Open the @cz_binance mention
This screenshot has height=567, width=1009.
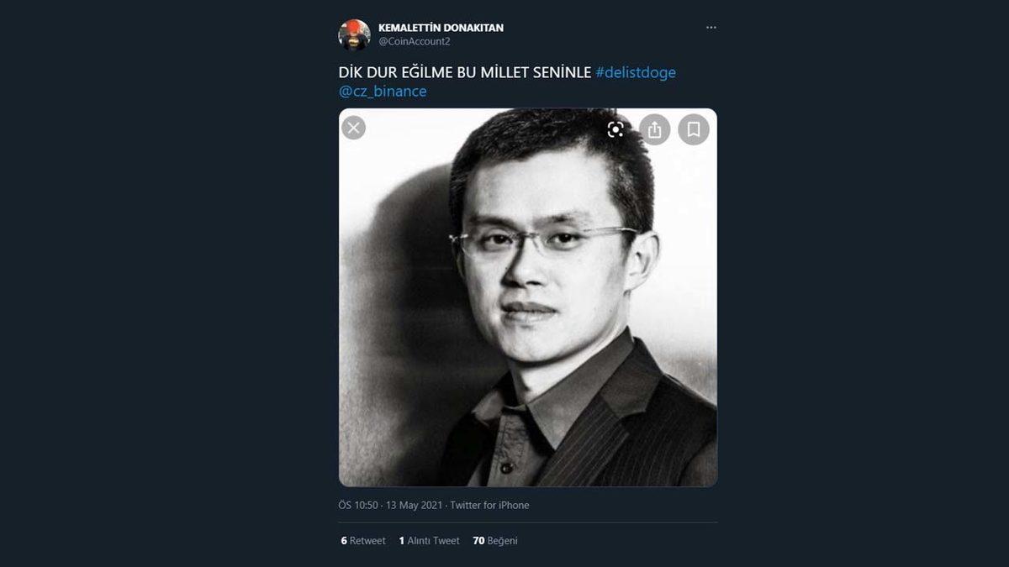[x=383, y=91]
